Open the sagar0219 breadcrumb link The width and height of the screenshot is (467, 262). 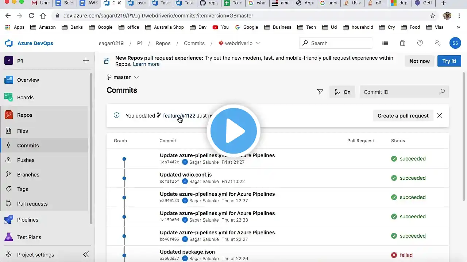tap(111, 43)
